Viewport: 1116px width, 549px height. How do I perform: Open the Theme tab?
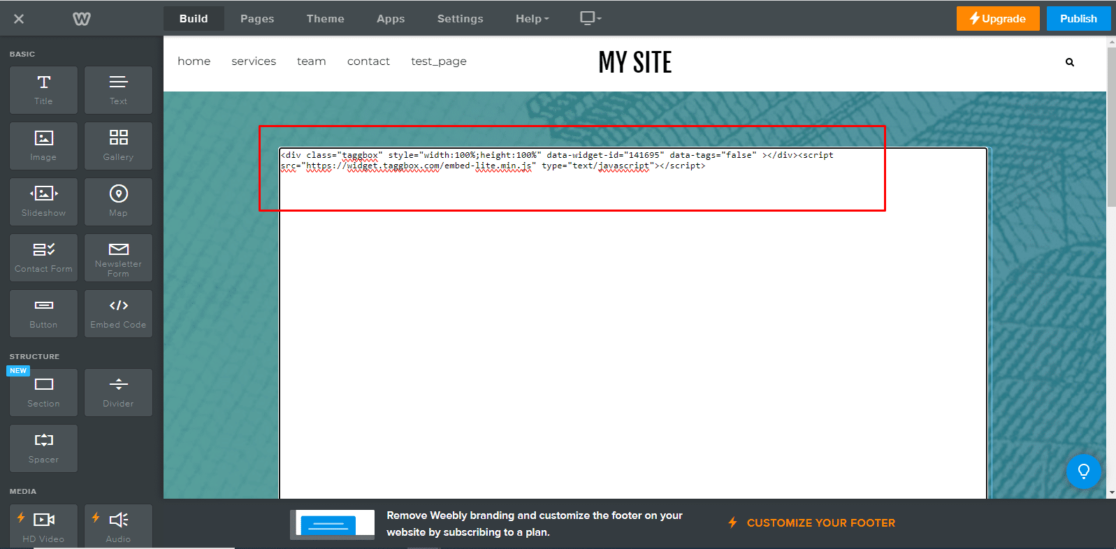click(x=325, y=19)
